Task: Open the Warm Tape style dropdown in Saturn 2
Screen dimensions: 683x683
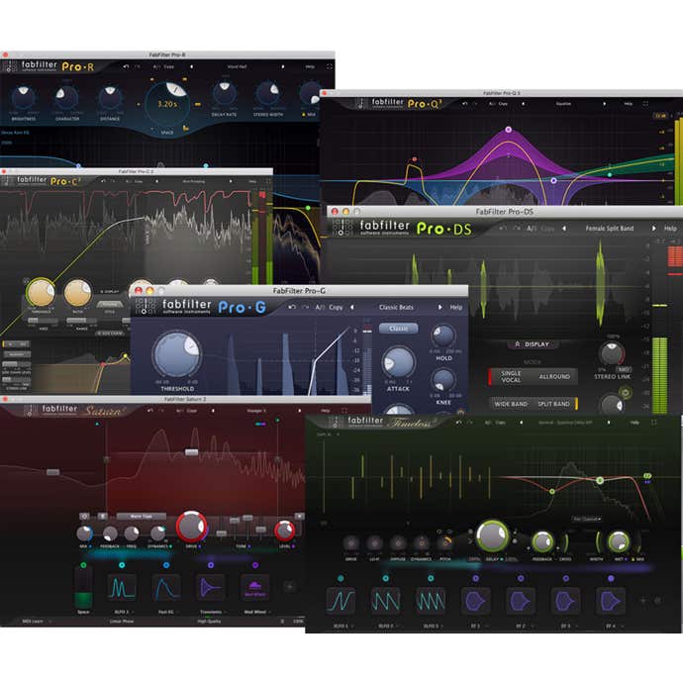Action: pyautogui.click(x=142, y=516)
